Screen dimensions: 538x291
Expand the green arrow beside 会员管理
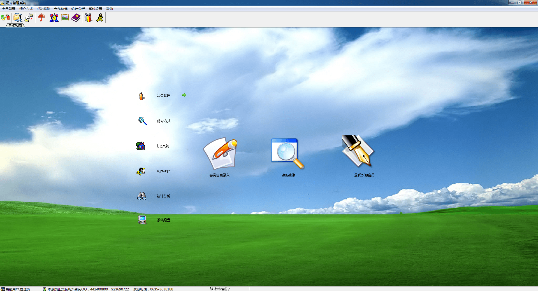point(184,95)
